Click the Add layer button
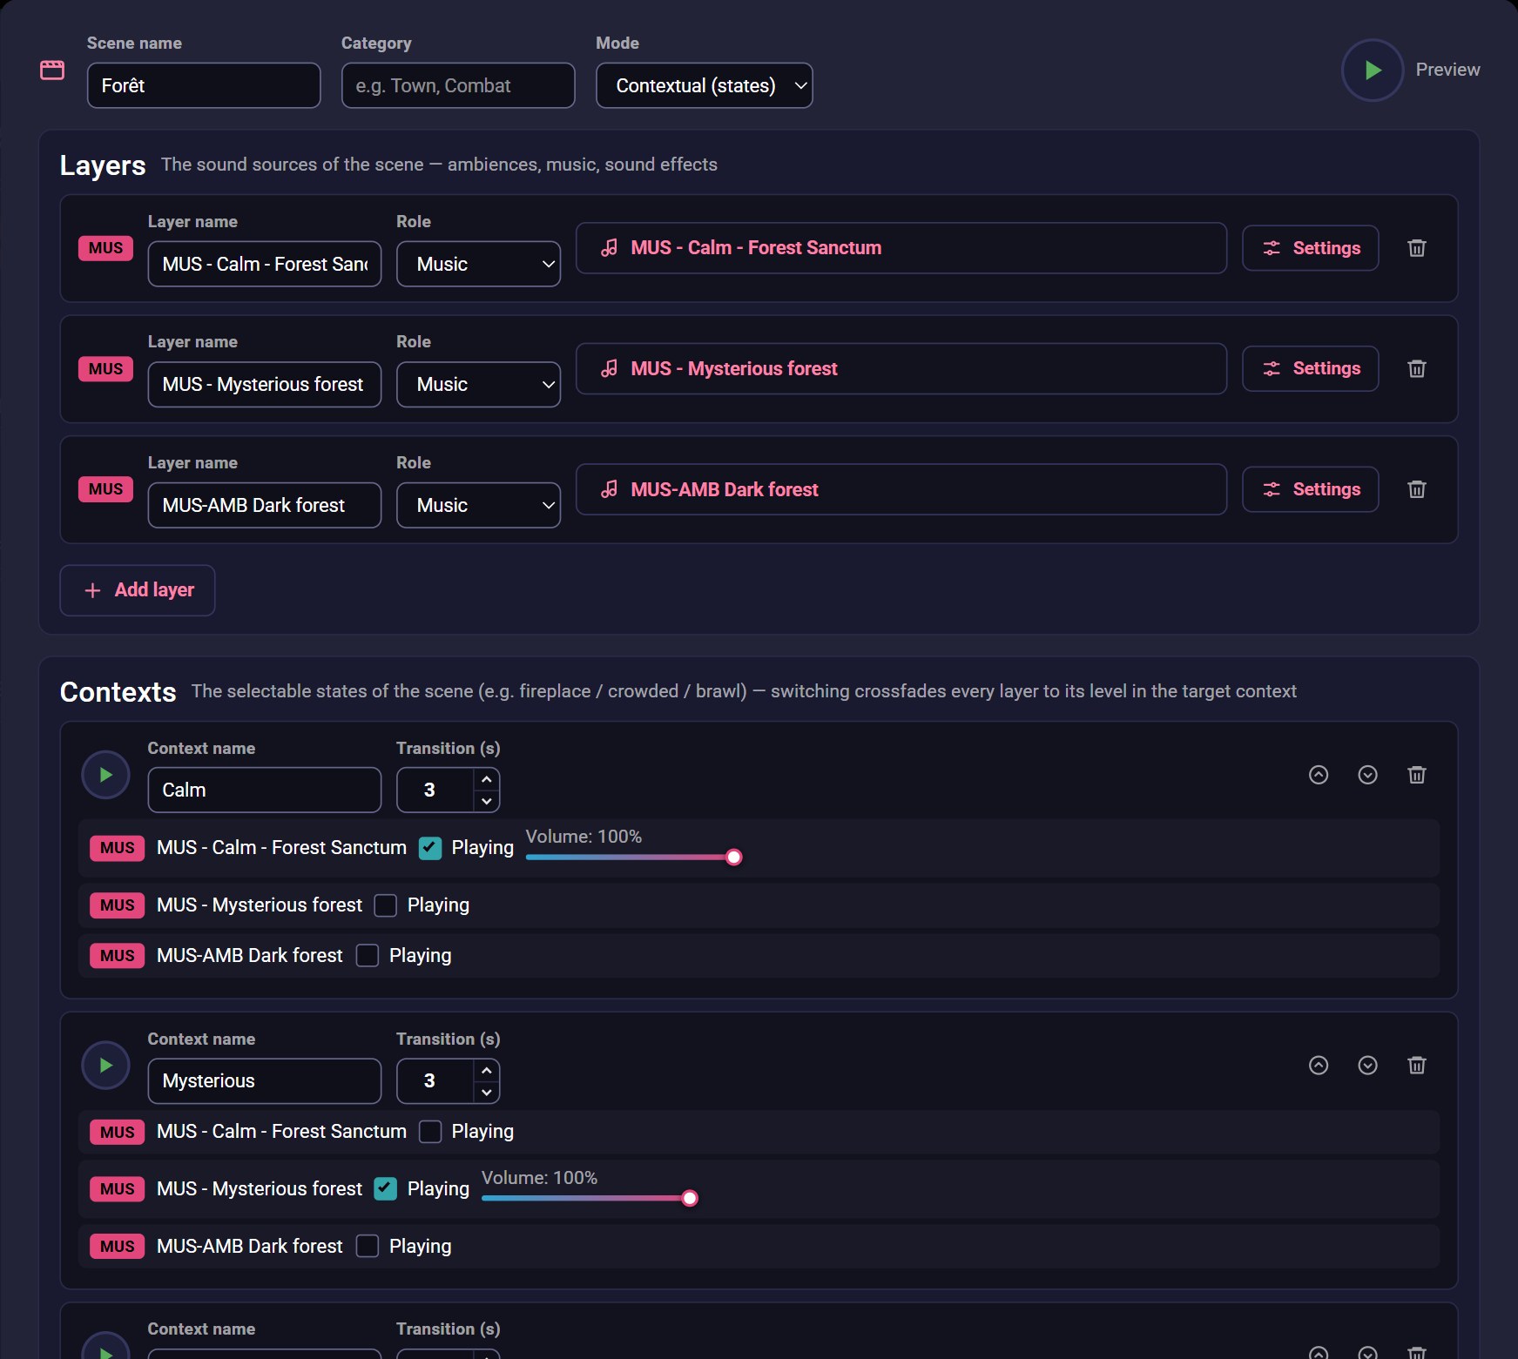Screen dimensions: 1518x1359 138,590
